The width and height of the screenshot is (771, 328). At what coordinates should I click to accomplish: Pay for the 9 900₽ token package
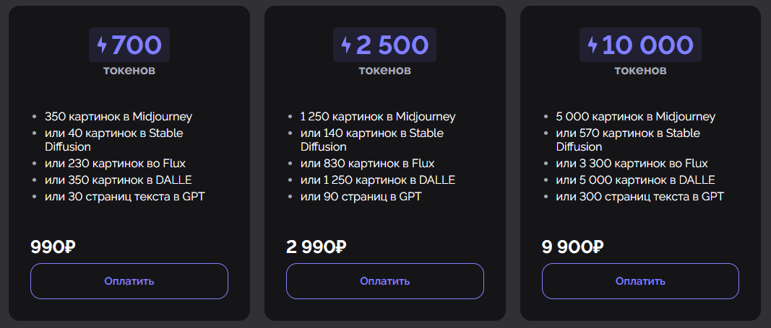point(640,281)
